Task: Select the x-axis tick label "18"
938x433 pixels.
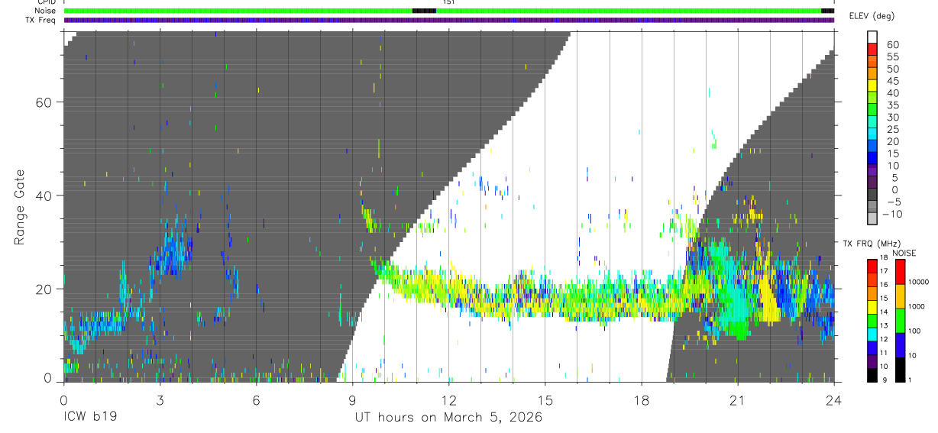Action: tap(641, 399)
